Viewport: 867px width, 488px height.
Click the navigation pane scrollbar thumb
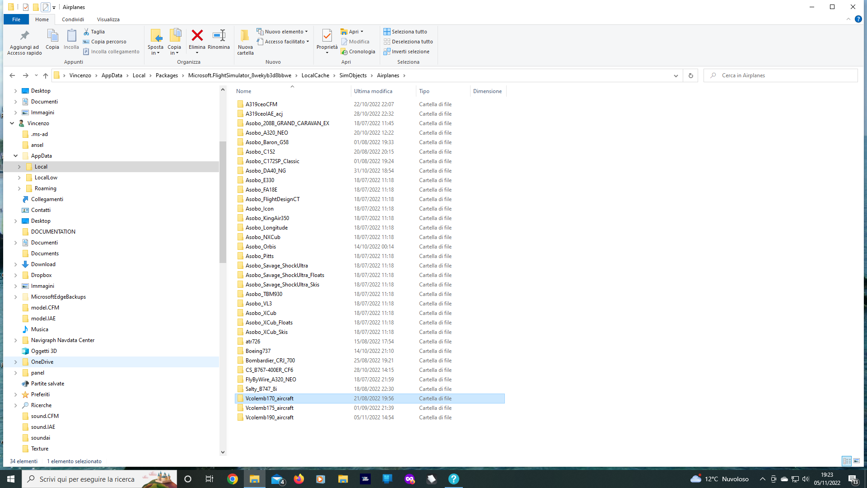point(223,202)
